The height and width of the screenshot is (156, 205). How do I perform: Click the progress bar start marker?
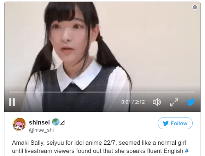11,92
